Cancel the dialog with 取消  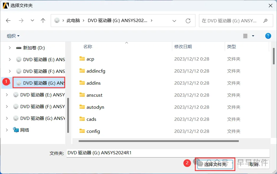tap(254, 164)
